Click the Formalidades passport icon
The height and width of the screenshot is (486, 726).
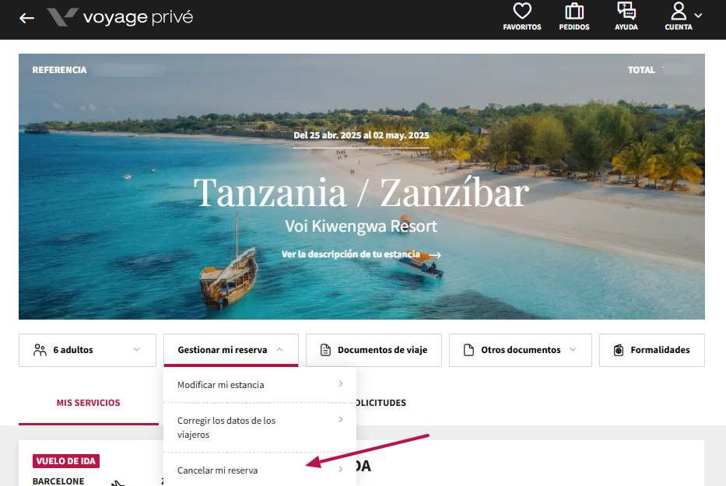[x=619, y=350]
